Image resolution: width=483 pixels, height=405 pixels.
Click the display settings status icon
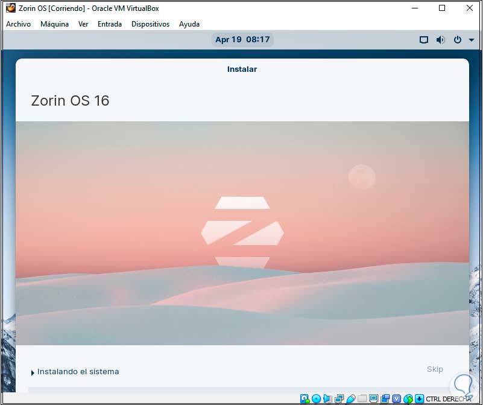click(373, 398)
